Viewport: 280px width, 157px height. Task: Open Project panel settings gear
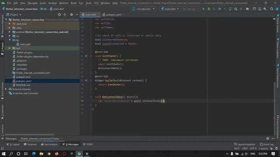pos(71,14)
